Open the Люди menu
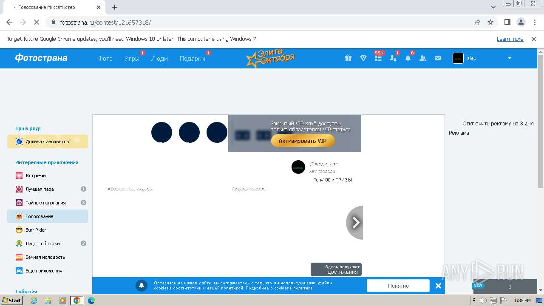Screen dimensions: 544x306 159,59
